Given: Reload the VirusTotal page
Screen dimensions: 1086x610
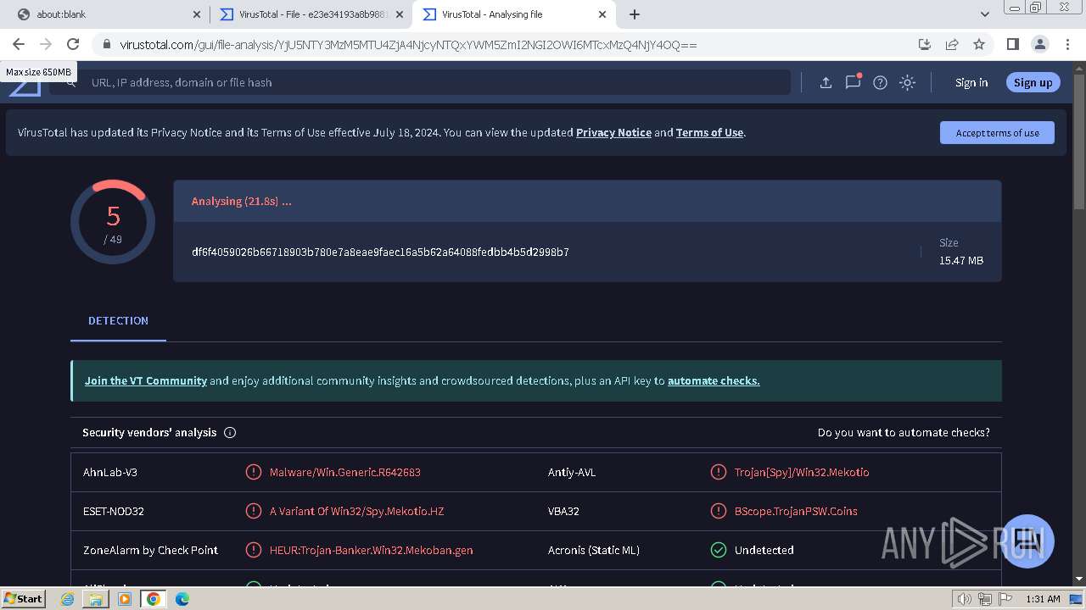Looking at the screenshot, I should click(x=73, y=44).
